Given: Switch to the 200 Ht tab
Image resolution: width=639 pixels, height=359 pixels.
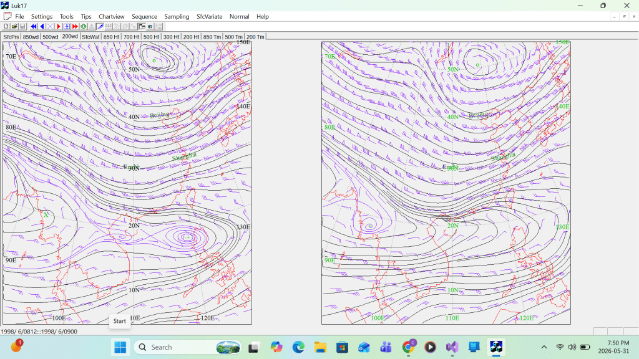Looking at the screenshot, I should tap(191, 37).
